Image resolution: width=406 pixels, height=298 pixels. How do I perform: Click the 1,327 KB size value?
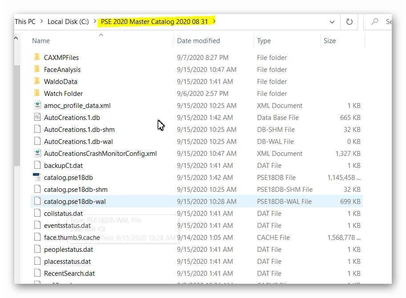[348, 154]
